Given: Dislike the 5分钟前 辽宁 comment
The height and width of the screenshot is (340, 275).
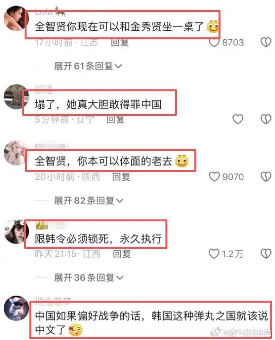Looking at the screenshot, I should pyautogui.click(x=266, y=119).
